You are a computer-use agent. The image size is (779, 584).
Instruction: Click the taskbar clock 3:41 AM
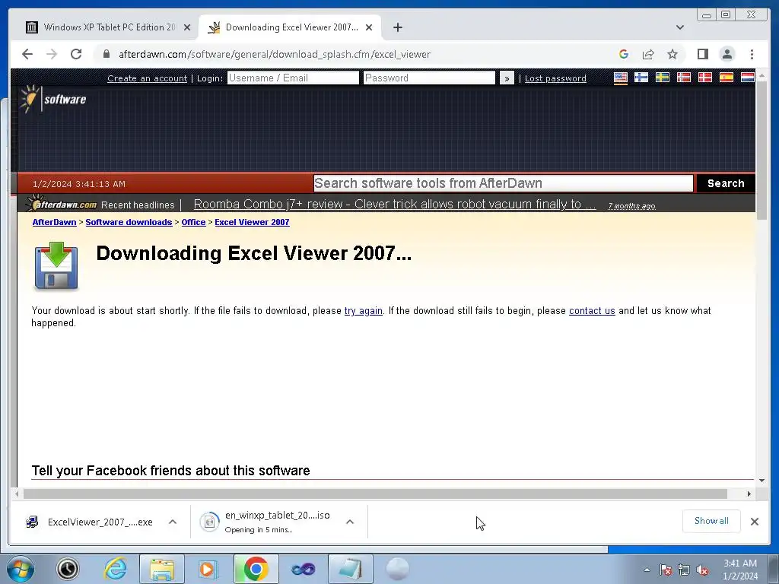[x=740, y=570]
